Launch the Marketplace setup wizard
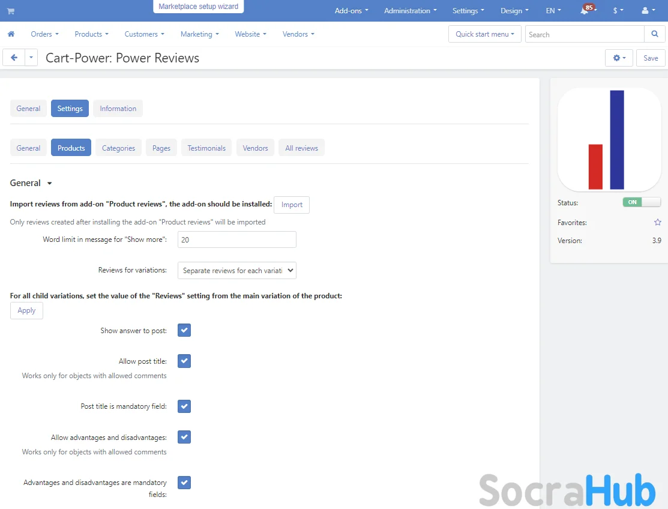This screenshot has height=509, width=668. (x=199, y=7)
